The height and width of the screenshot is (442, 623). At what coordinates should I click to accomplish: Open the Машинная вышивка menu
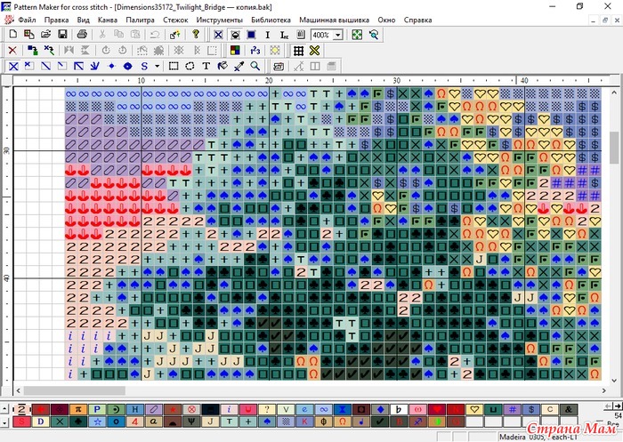(x=335, y=19)
